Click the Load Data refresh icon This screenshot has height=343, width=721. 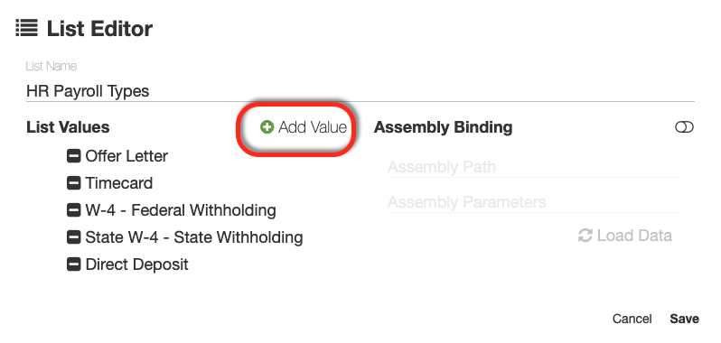coord(585,236)
